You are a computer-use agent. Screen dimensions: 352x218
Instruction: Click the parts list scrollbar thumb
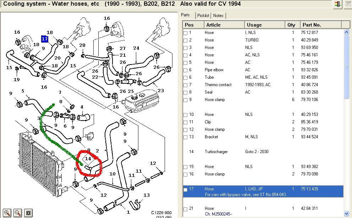click(346, 67)
